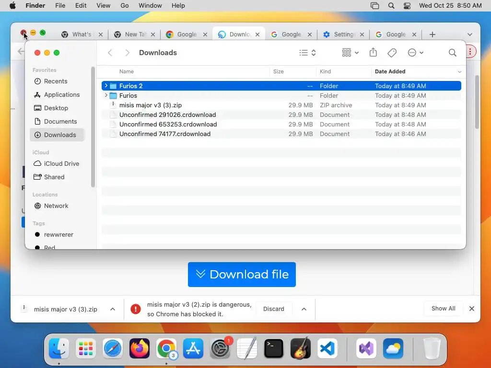Open a new Chrome tab
491x368 pixels.
click(x=433, y=34)
